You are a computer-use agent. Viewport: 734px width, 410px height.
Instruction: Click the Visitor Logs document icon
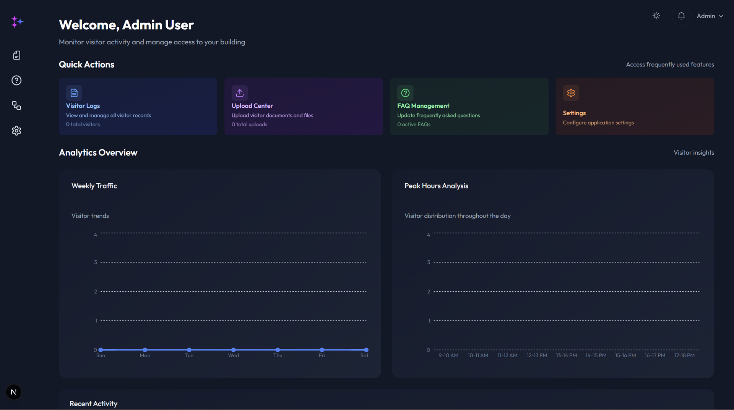(x=74, y=93)
